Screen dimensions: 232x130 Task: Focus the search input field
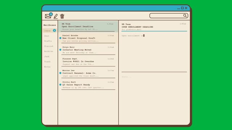169,16
